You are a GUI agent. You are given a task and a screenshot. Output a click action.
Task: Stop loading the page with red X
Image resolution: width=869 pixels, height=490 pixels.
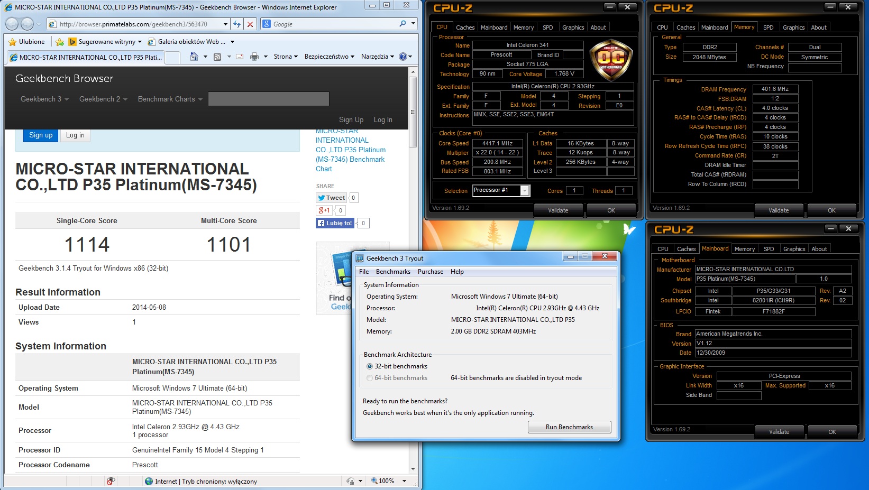point(250,24)
